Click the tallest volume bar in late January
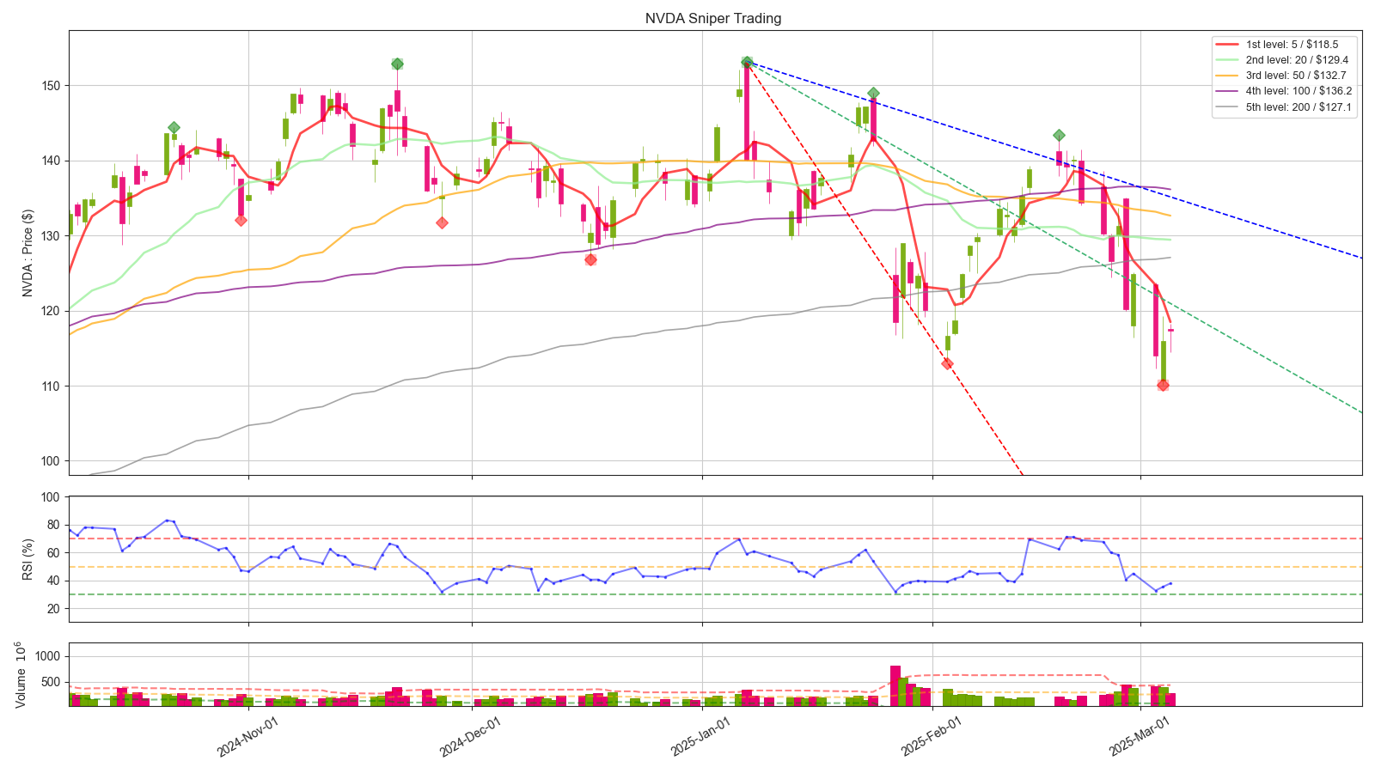The width and height of the screenshot is (1375, 773). pos(895,685)
